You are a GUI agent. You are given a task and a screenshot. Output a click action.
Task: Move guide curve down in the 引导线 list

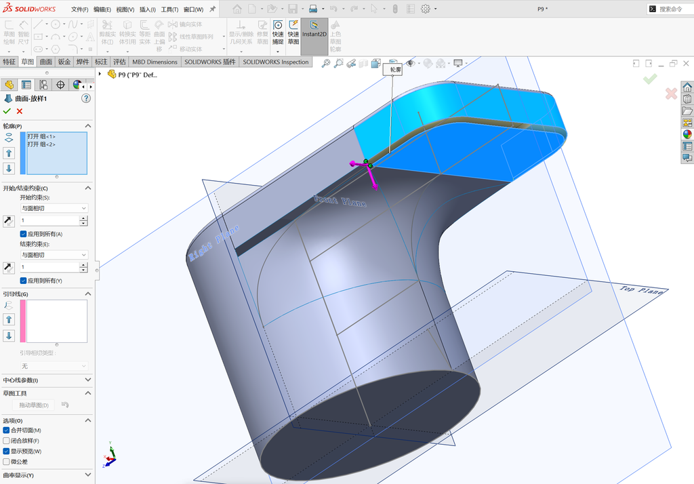[x=9, y=336]
